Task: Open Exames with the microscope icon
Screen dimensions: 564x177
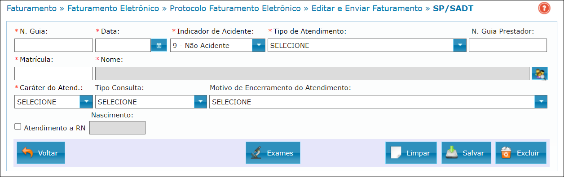Action: coord(273,153)
